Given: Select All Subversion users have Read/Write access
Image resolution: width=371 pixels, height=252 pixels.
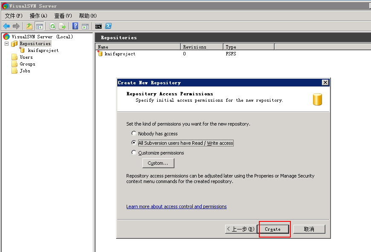Looking at the screenshot, I should (133, 143).
